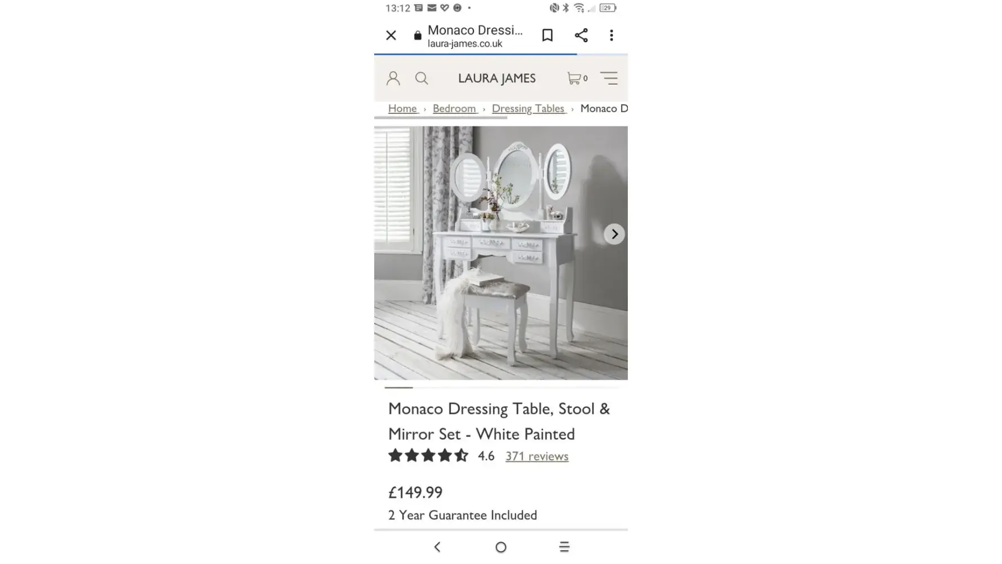Image resolution: width=1002 pixels, height=564 pixels.
Task: Open the shopping cart icon
Action: [577, 78]
